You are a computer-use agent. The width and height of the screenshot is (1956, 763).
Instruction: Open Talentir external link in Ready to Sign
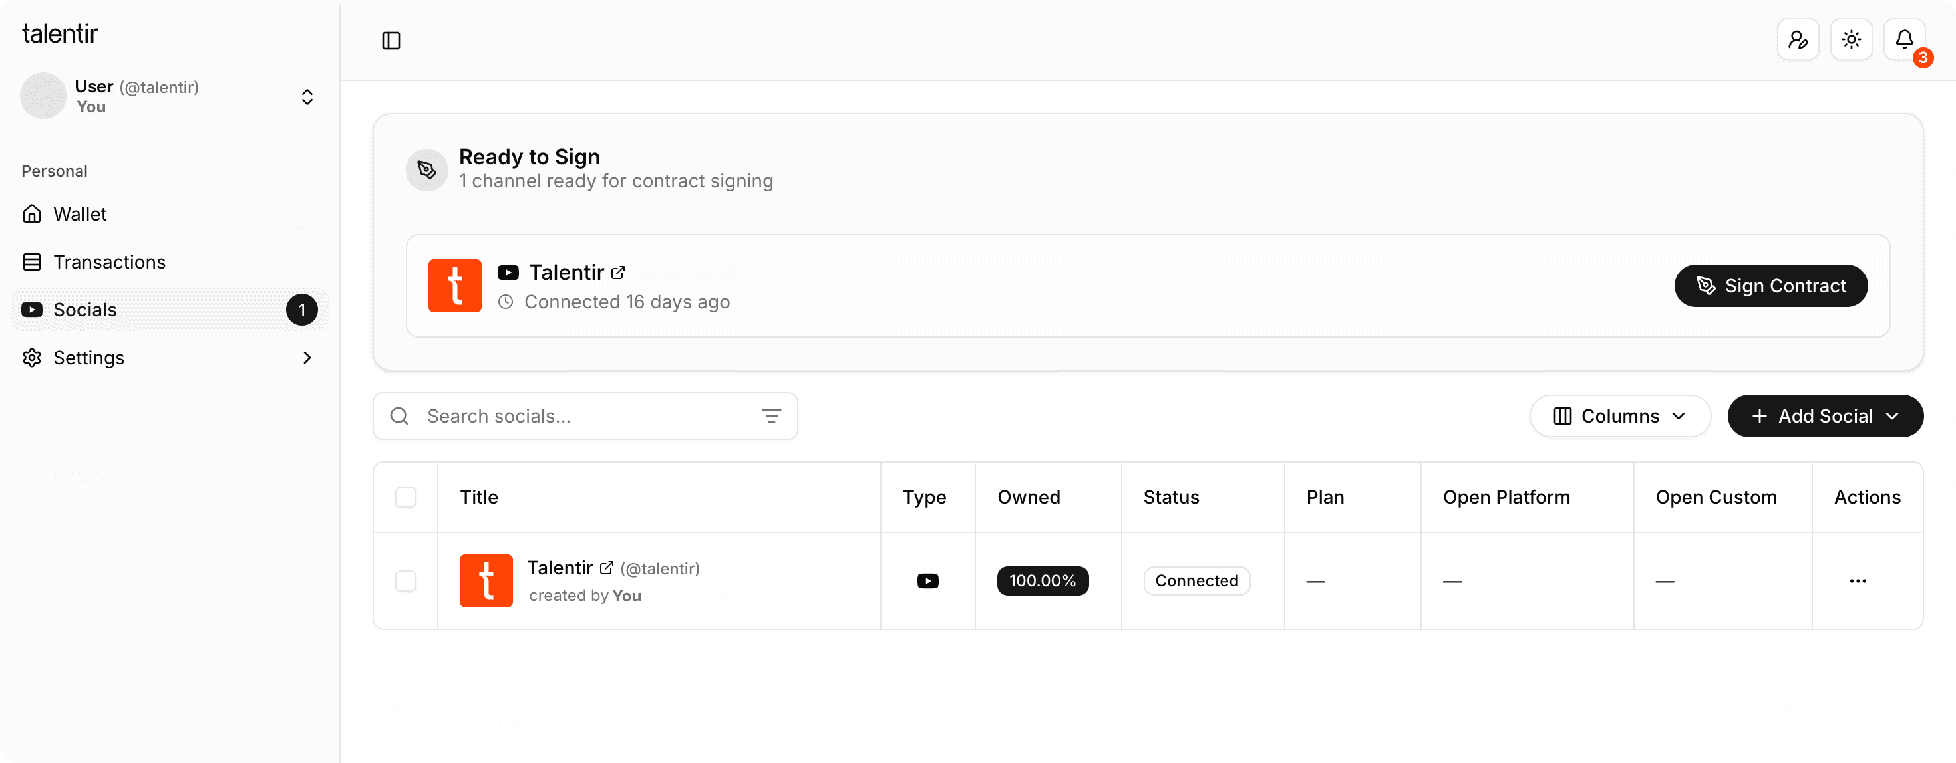[618, 272]
